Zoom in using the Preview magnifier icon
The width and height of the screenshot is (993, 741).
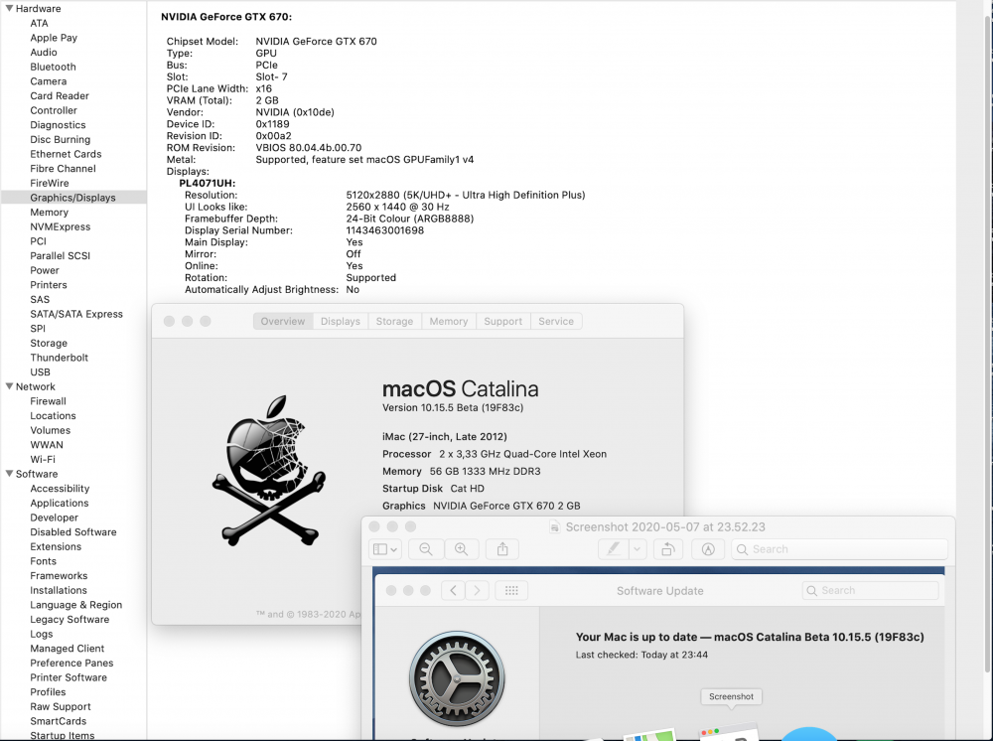(x=461, y=549)
